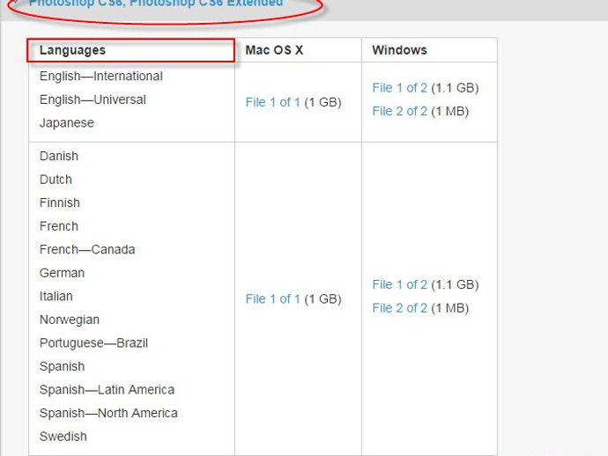This screenshot has width=608, height=456.
Task: Open Mac OS X File 1 of 1 for Japanese row
Action: (x=272, y=102)
